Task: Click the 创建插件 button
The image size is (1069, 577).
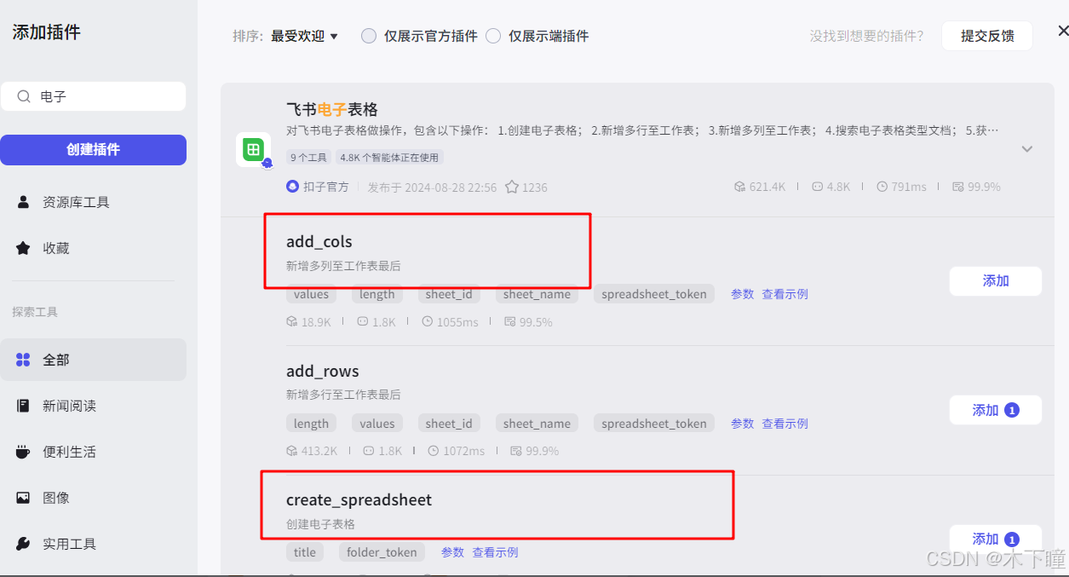Action: [x=93, y=149]
